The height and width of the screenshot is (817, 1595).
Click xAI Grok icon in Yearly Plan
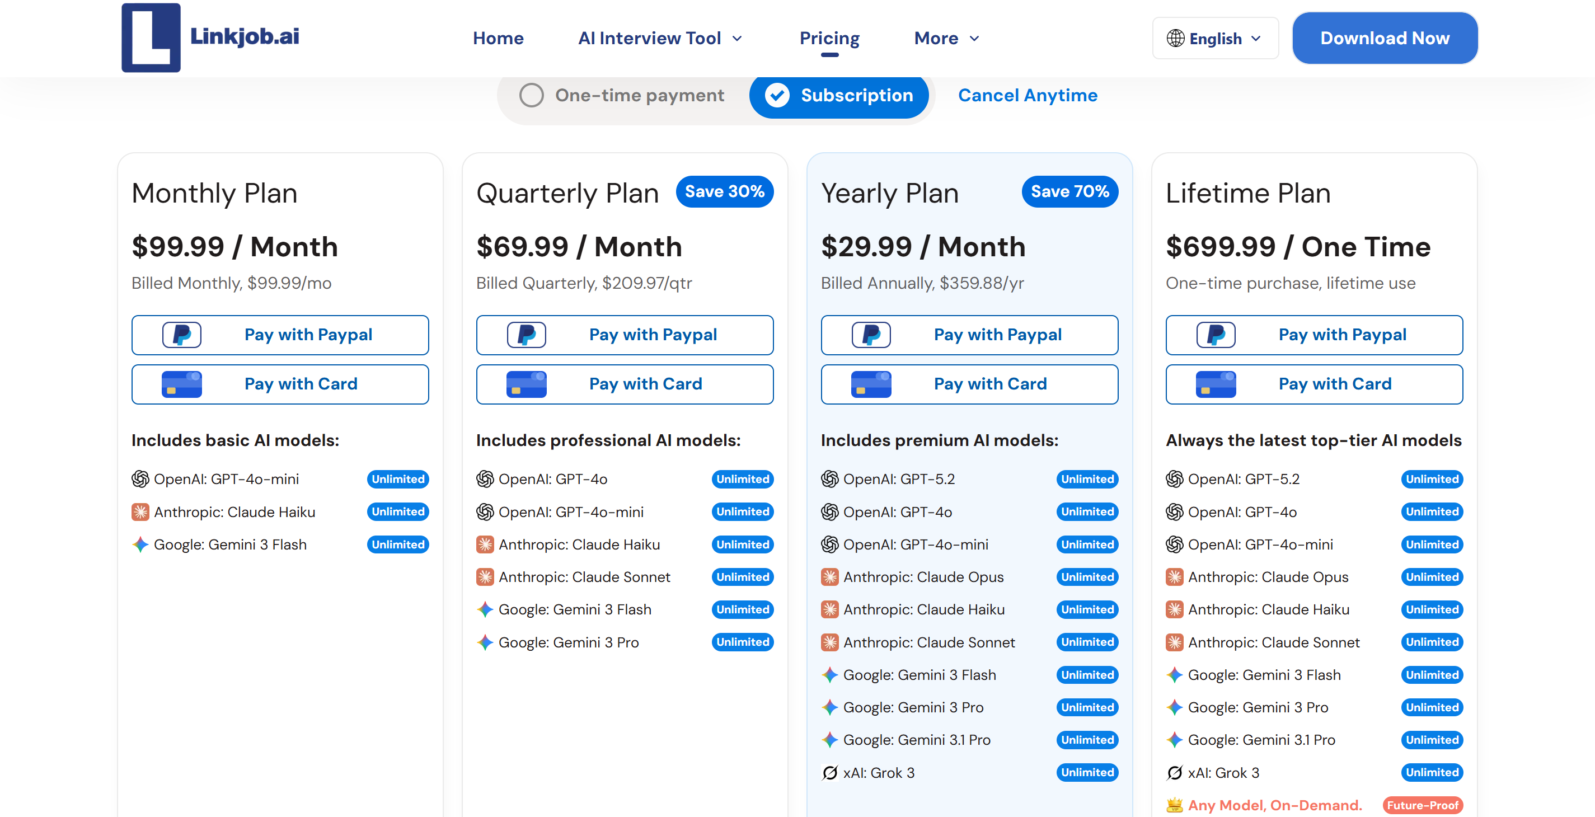click(831, 772)
